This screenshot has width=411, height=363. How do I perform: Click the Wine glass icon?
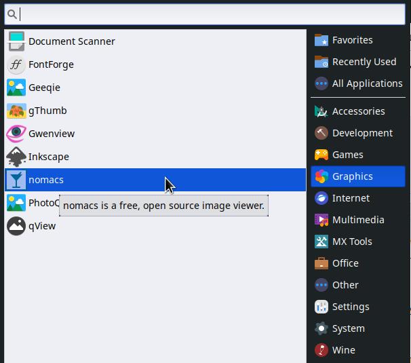321,350
